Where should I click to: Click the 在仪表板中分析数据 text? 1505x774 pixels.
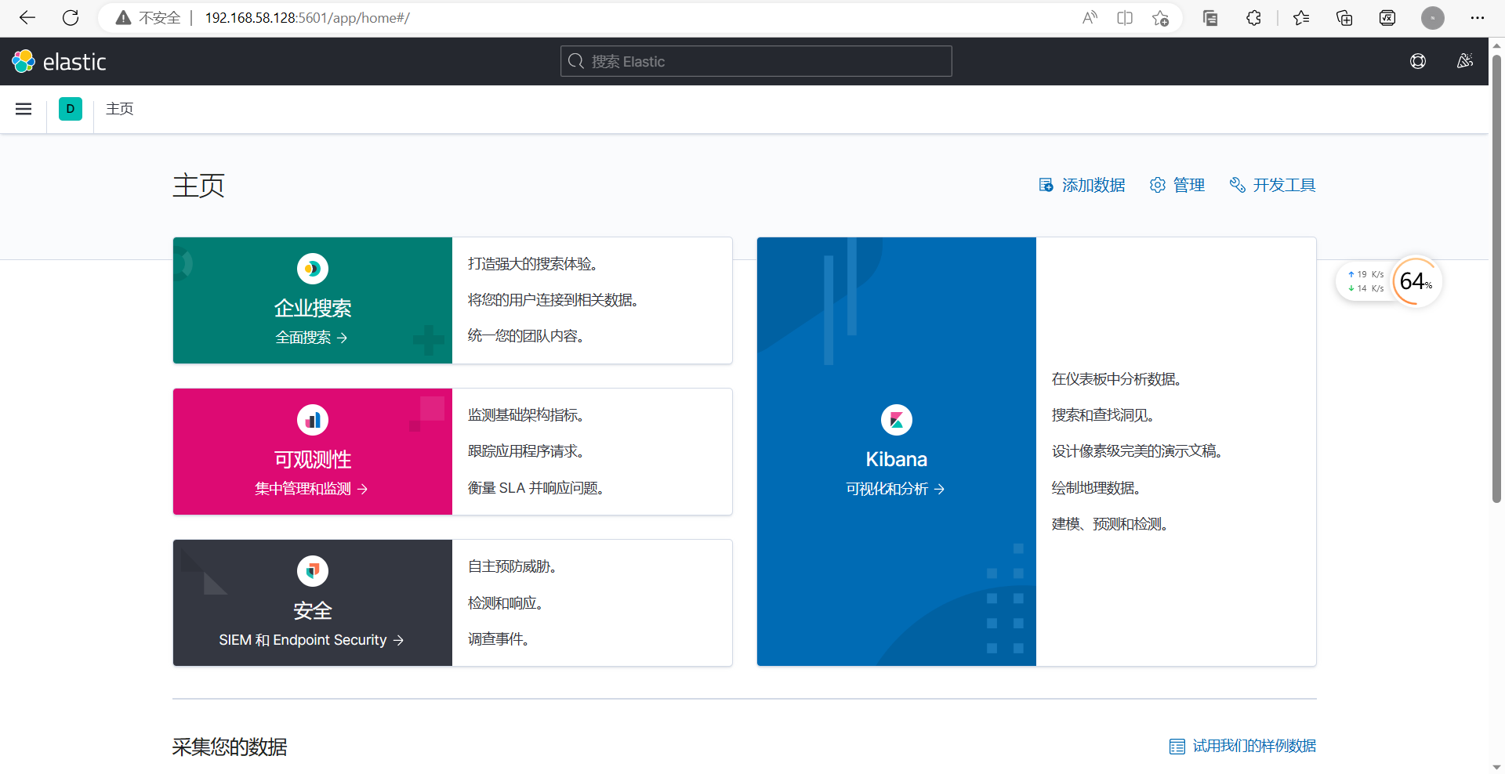click(x=1117, y=379)
